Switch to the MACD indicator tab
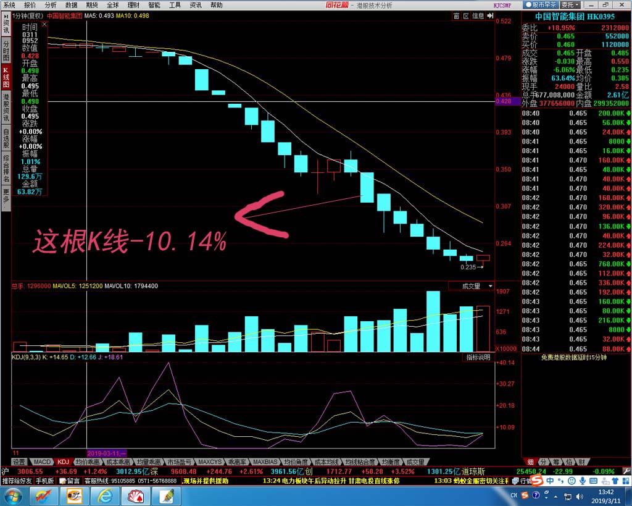The image size is (632, 506). (x=42, y=462)
